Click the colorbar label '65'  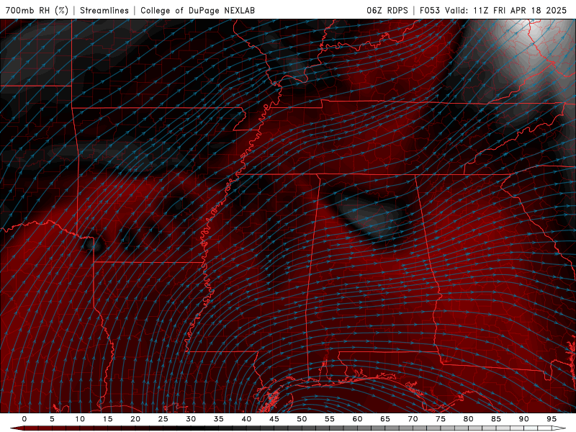385,419
